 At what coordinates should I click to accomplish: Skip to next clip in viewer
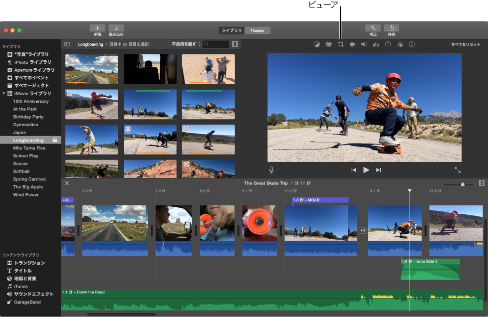(x=378, y=170)
